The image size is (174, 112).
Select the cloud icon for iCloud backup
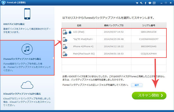27,85
